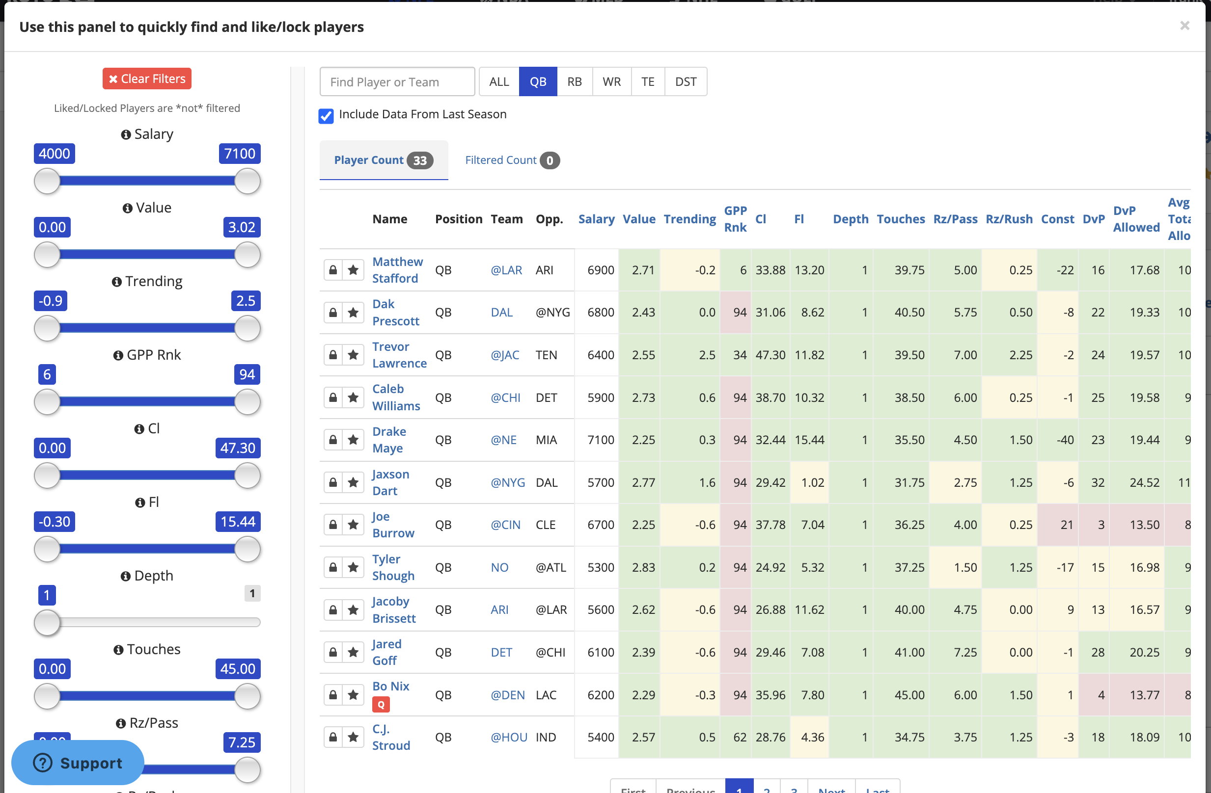Select the DST position filter
Viewport: 1211px width, 793px height.
point(686,81)
